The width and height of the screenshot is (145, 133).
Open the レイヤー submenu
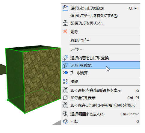click(101, 49)
